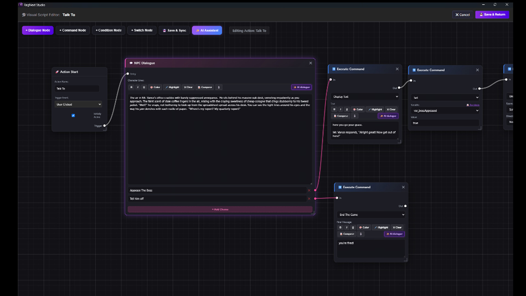This screenshot has width=526, height=296.
Task: Click the Add Choice button
Action: click(220, 209)
